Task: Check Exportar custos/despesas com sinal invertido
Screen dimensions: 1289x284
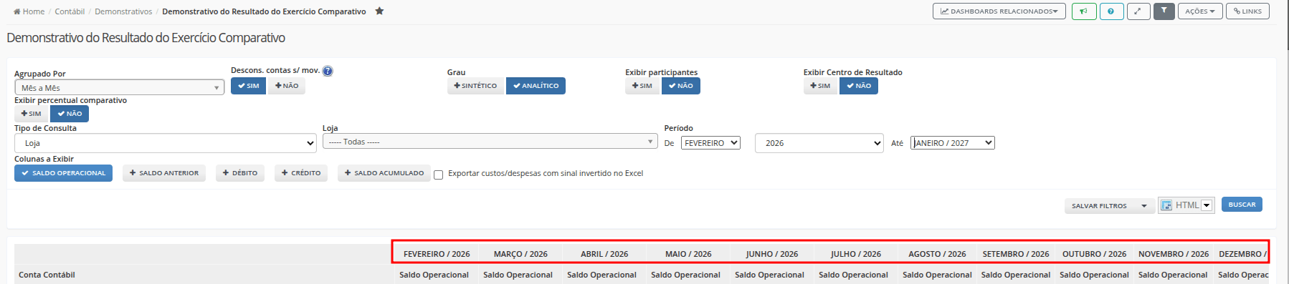Action: 439,174
